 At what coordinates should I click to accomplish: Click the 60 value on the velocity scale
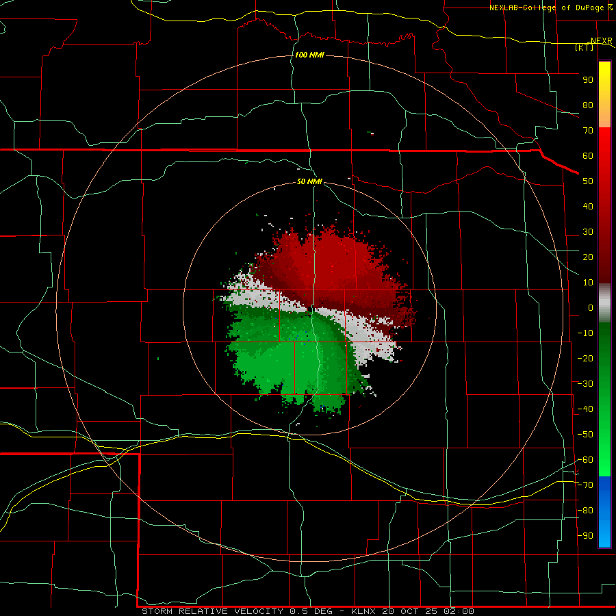pos(588,155)
